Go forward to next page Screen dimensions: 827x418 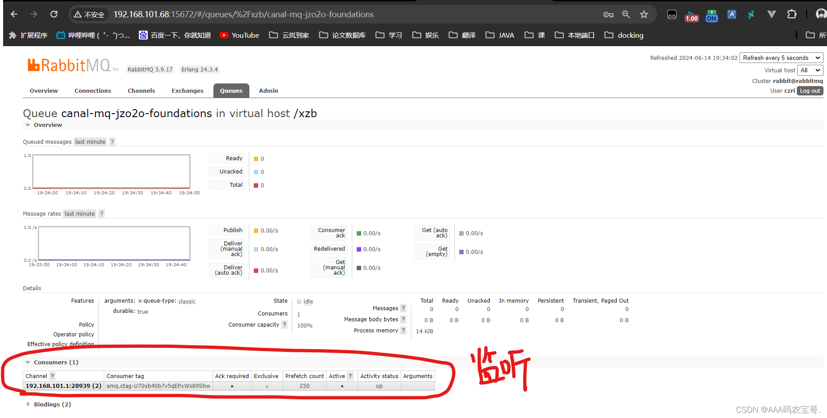34,14
